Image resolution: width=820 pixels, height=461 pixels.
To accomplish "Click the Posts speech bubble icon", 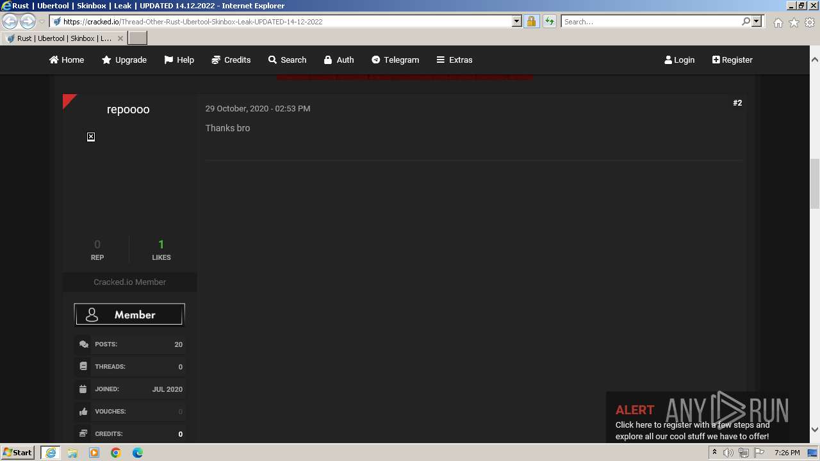I will [84, 344].
